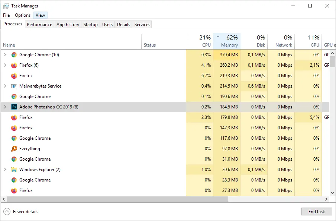Click the scroll left arrow
Screen dimensions: 336x221
coord(4,199)
